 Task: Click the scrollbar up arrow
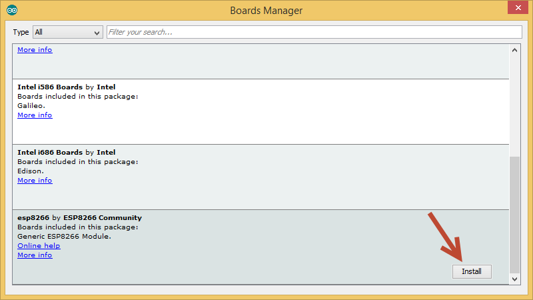(x=514, y=50)
